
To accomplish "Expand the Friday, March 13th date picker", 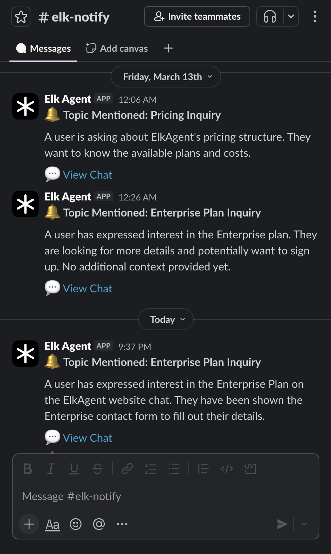I will pos(166,77).
